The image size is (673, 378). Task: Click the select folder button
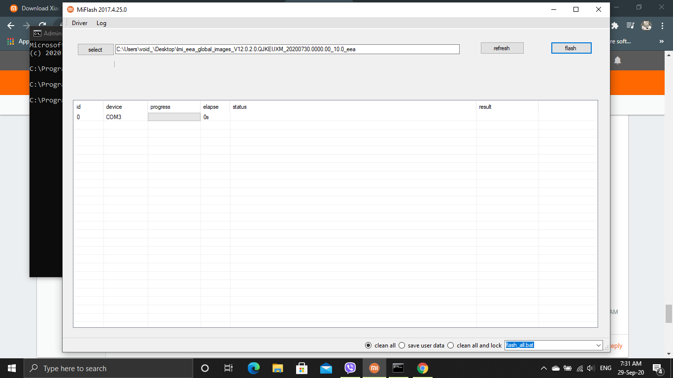(x=96, y=50)
